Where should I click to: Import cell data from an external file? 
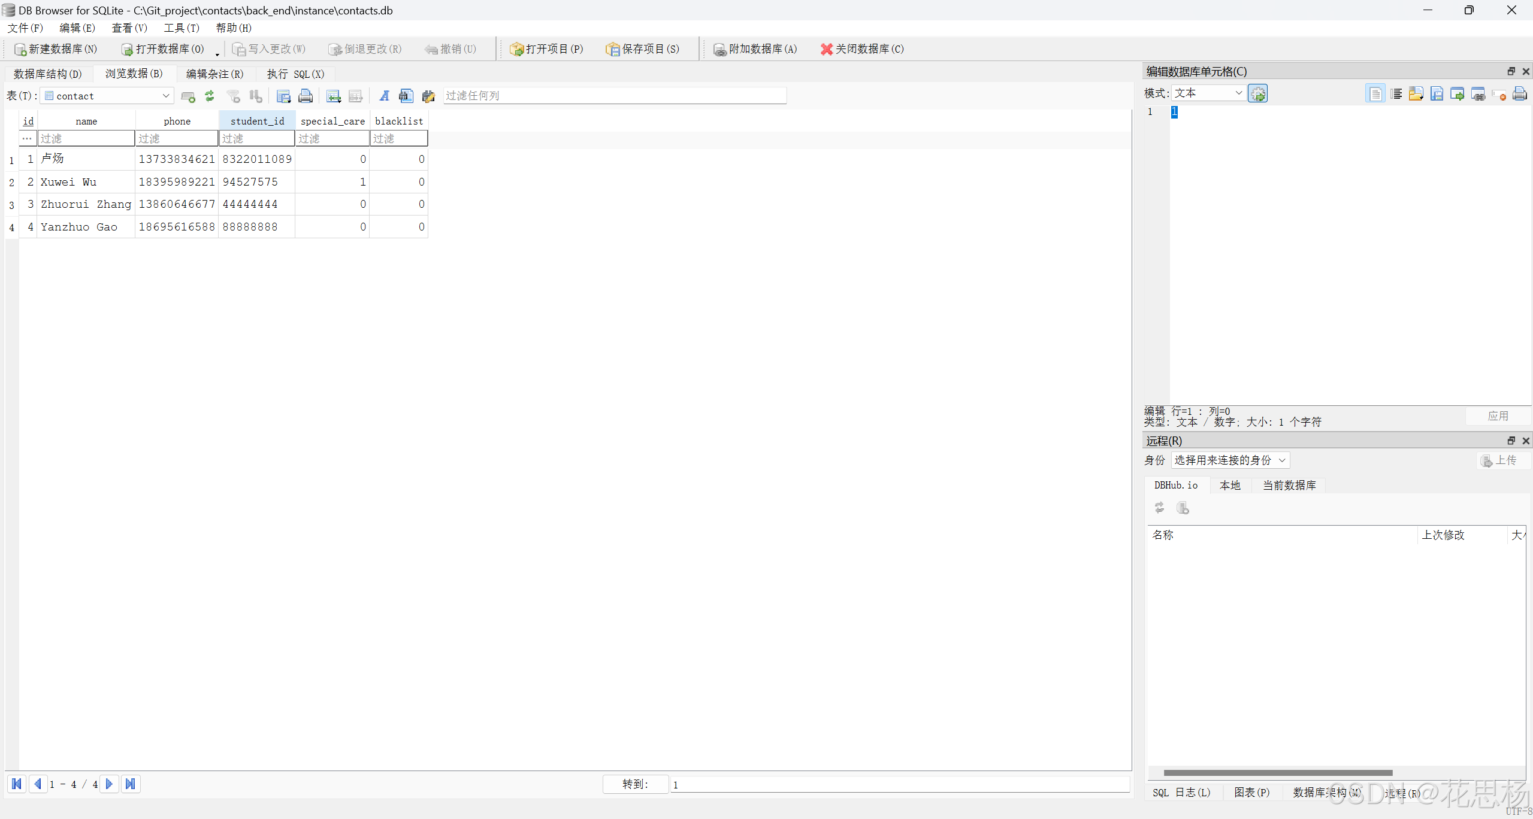pos(1416,93)
